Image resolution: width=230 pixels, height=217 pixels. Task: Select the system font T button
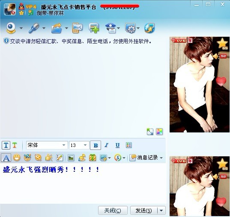[6, 145]
